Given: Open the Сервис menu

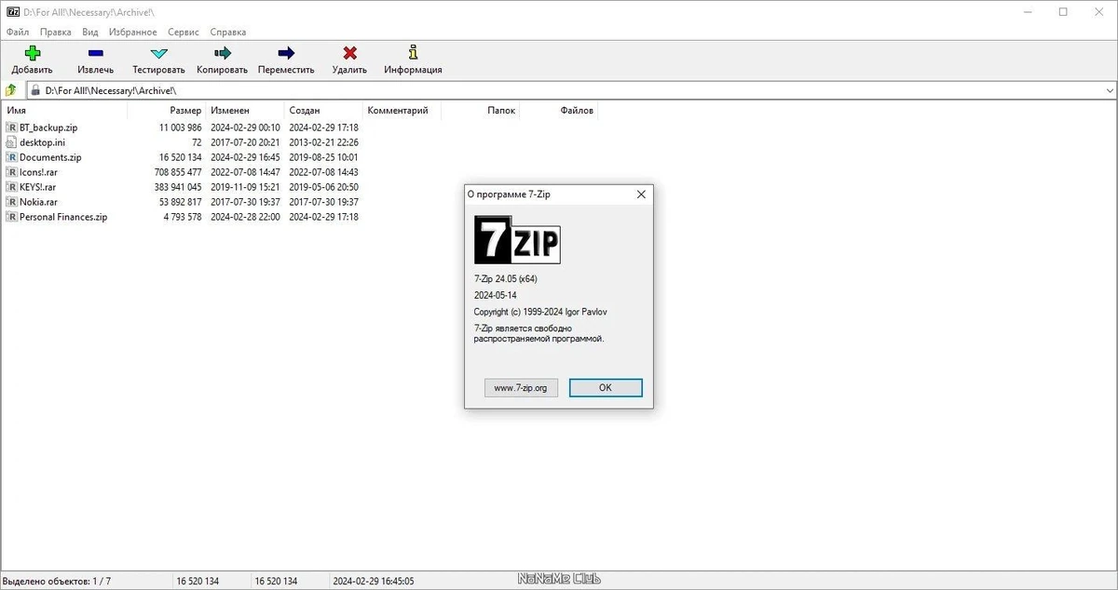Looking at the screenshot, I should pyautogui.click(x=184, y=32).
